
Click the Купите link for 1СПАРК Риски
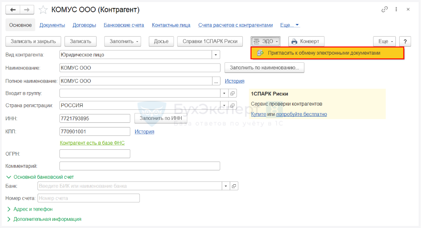(258, 114)
